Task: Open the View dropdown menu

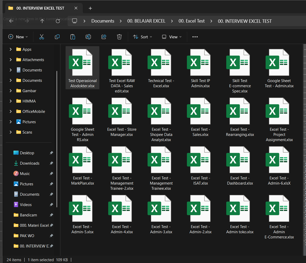Action: tap(172, 37)
